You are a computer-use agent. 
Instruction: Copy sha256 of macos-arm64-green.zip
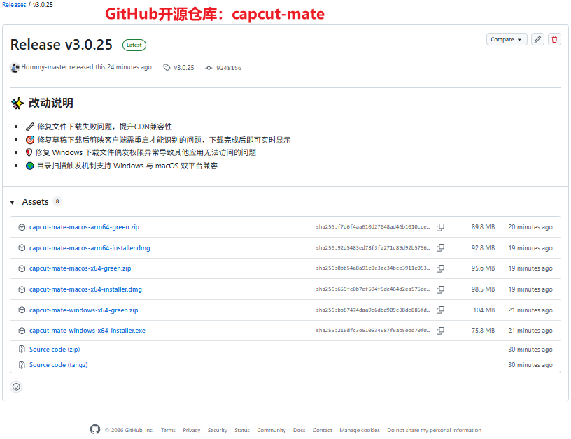440,227
